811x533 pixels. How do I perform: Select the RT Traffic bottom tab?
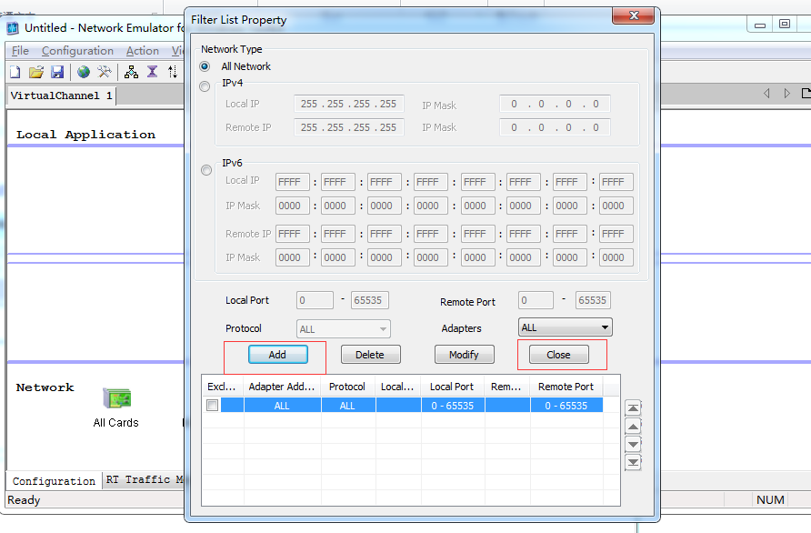pyautogui.click(x=144, y=479)
